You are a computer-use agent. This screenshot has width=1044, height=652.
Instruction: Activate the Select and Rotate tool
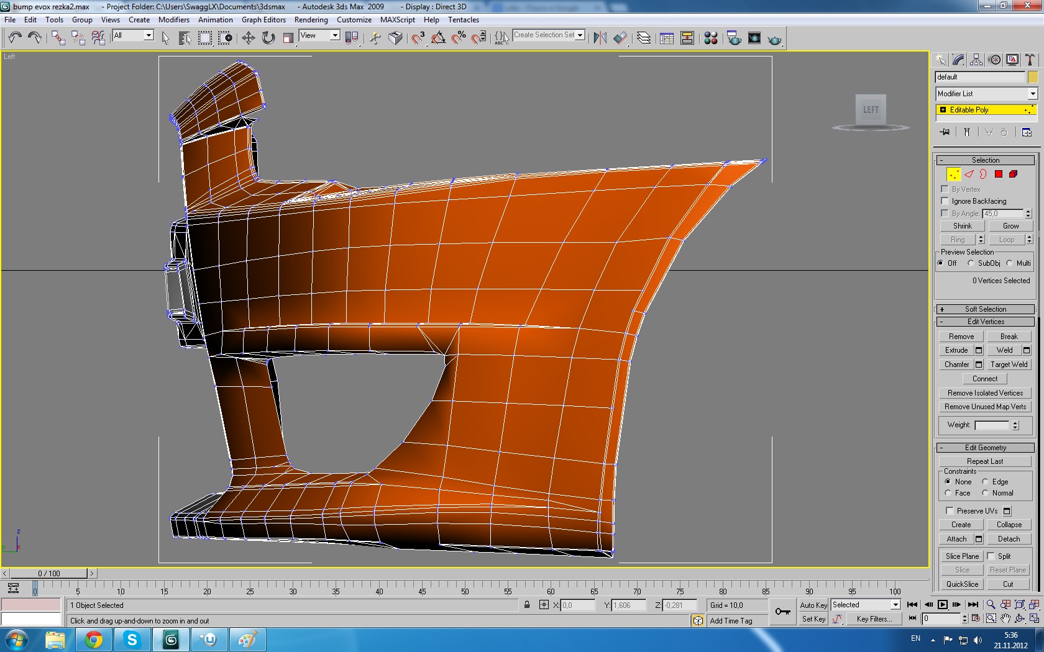pyautogui.click(x=268, y=38)
